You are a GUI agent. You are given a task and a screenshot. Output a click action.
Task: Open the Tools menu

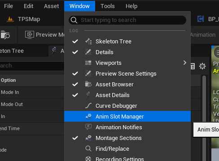tap(108, 6)
